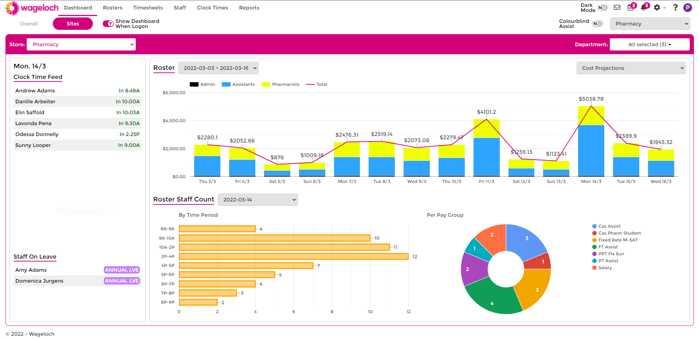Viewport: 699px width, 339px height.
Task: Toggle Show Dashboard When Logon switch
Action: [108, 24]
